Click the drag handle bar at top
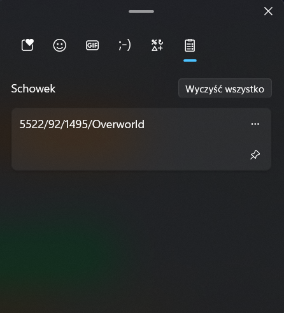This screenshot has height=313, width=284. coord(141,11)
